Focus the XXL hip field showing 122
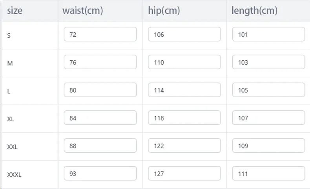This screenshot has width=310, height=189. tap(184, 146)
